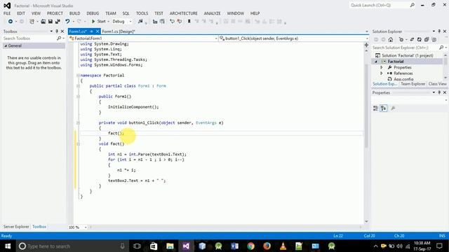
Task: Refresh the Solution Explorer
Action: (420, 39)
